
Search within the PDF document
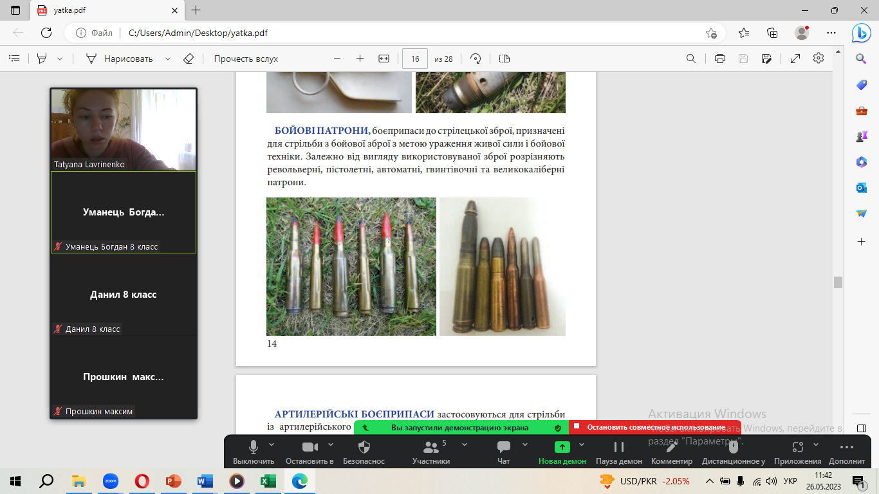coord(691,59)
